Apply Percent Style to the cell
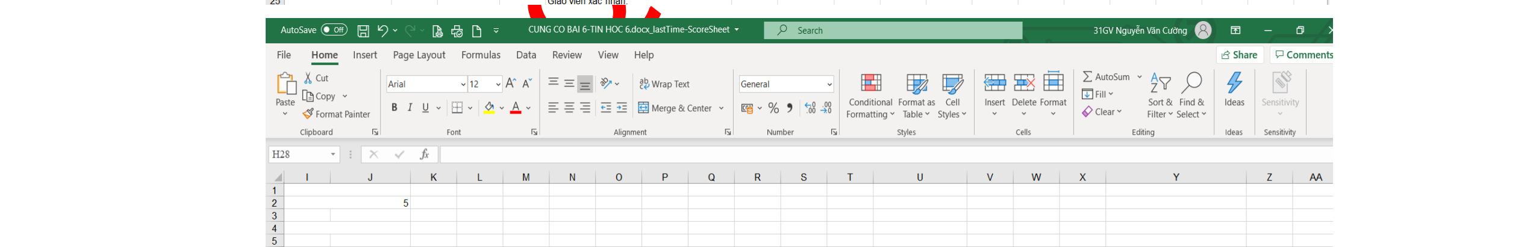This screenshot has height=247, width=1536. [773, 108]
